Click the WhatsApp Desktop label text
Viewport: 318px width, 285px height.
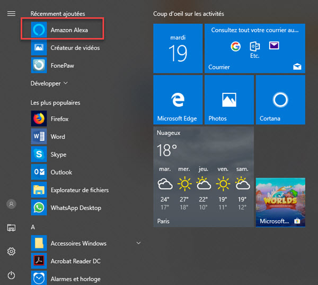76,208
